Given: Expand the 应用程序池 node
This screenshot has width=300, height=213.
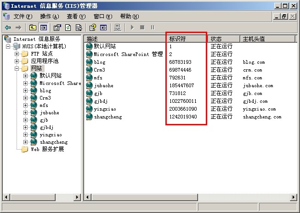Looking at the screenshot, I should click(x=17, y=61).
